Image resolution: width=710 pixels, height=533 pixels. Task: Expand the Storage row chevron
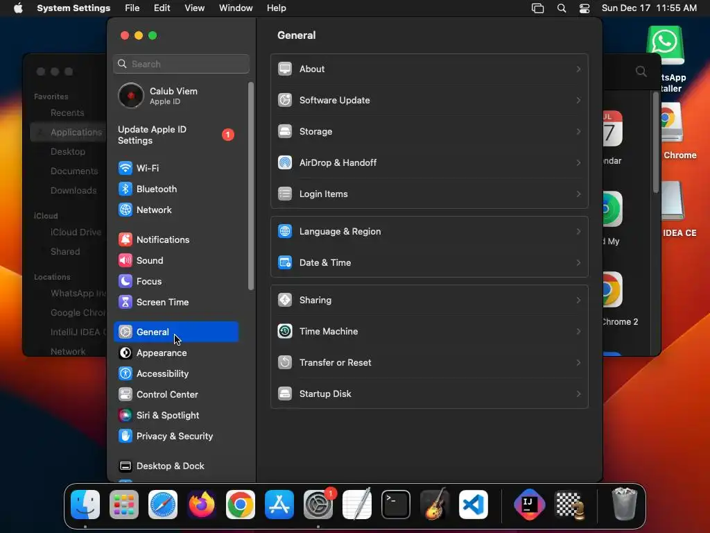[x=578, y=131]
